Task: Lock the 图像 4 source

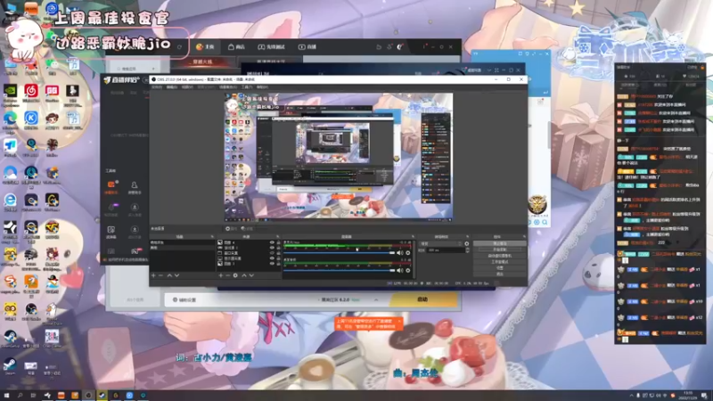Action: coord(278,242)
